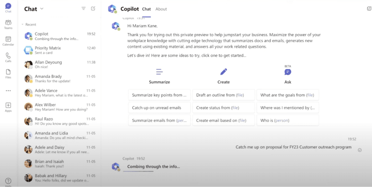Click Copilot avatar beside welcome message
The image size is (372, 187).
click(x=116, y=26)
